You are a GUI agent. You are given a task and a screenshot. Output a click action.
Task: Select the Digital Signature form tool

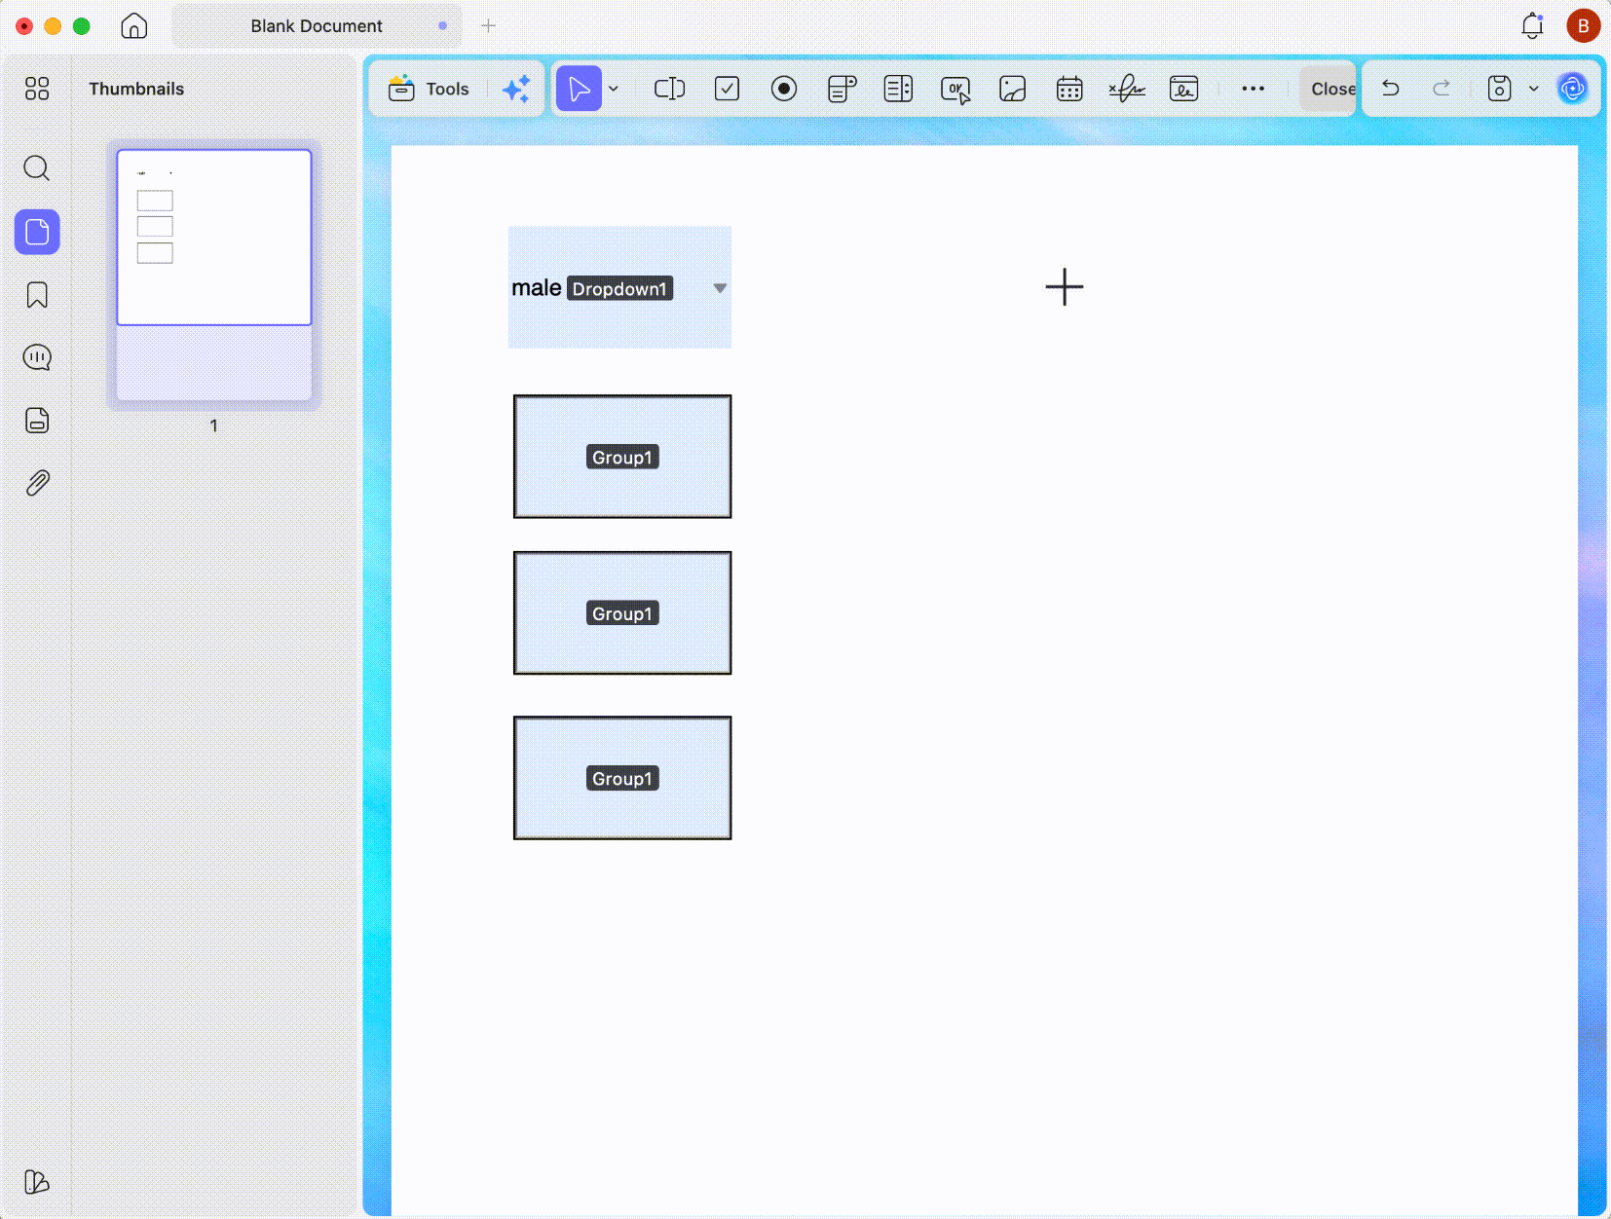(x=1183, y=89)
